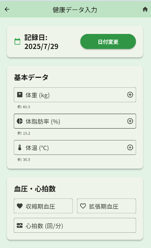
Task: Select the 拡張期血圧 input field
Action: 106,206
